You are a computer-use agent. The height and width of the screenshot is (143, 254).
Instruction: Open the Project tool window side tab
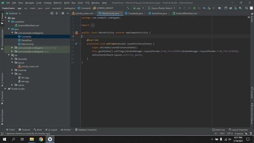click(x=2, y=19)
